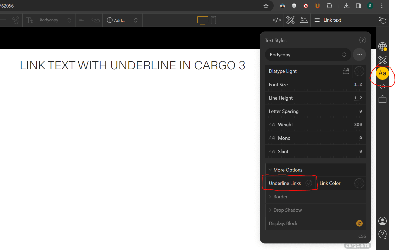The height and width of the screenshot is (250, 395).
Task: Open the CSS editor link in the panel
Action: [x=362, y=236]
